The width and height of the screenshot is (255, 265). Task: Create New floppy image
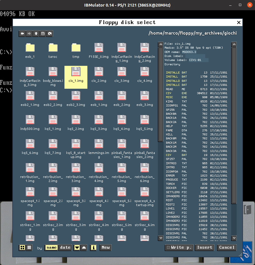(106, 248)
